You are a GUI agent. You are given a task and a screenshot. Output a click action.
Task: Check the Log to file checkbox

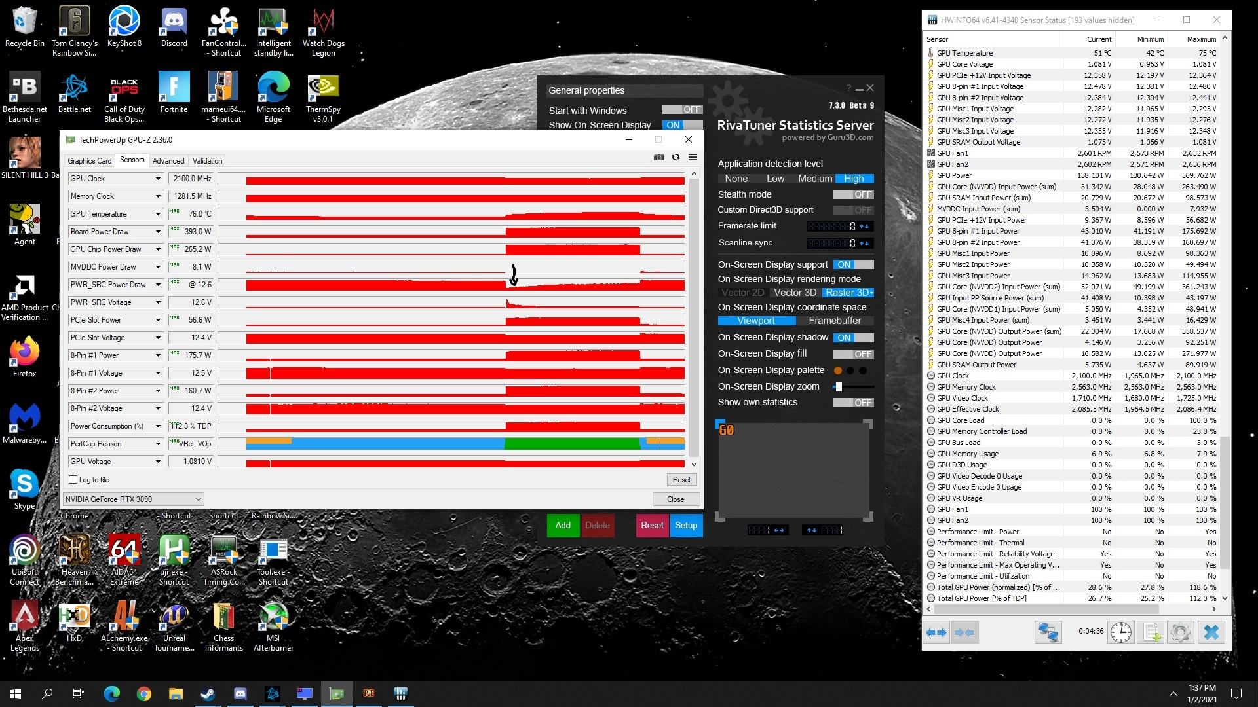[73, 480]
